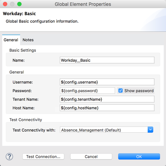Viewport: 166px width, 166px height.
Task: Click the "Global Basic configuration information." text
Action: click(42, 21)
